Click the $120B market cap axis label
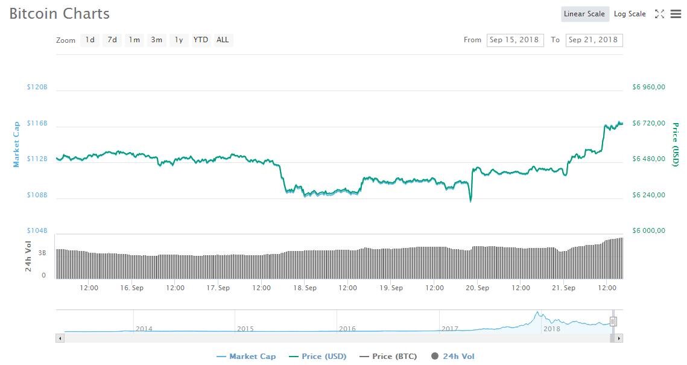 pos(37,87)
